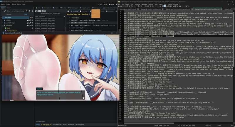
Task: Open the Editor menu in Godot
Action: pyautogui.click(x=19, y=4)
